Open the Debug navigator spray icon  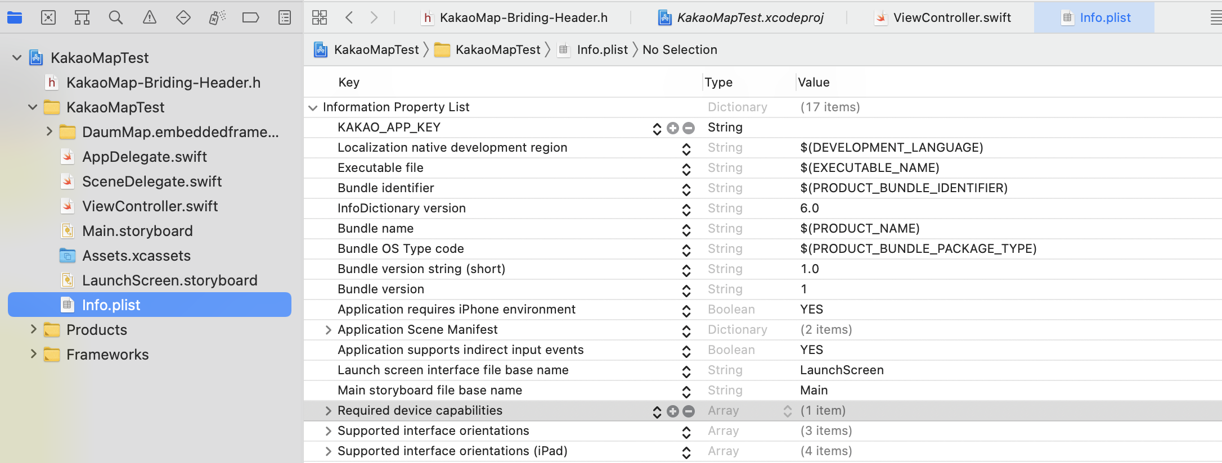click(217, 17)
